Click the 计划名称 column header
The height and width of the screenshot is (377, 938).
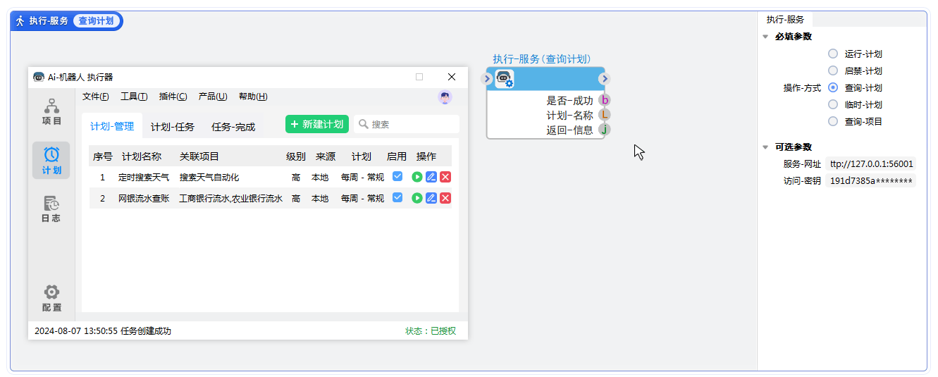point(142,156)
